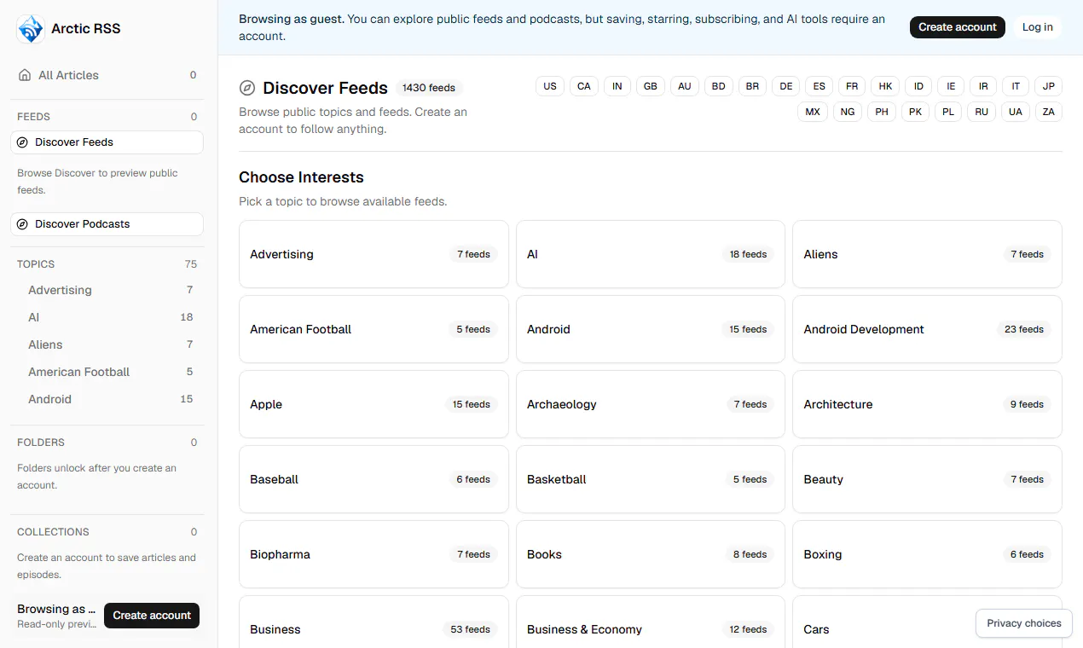Open the Android Development interest card
This screenshot has width=1083, height=648.
point(927,329)
